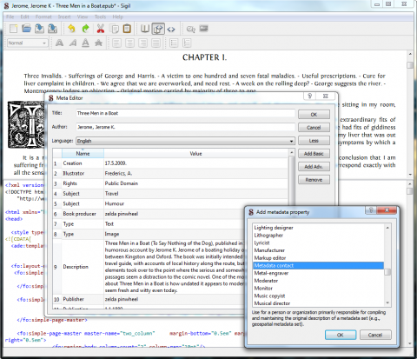
Task: Open the Format menu
Action: tap(43, 17)
